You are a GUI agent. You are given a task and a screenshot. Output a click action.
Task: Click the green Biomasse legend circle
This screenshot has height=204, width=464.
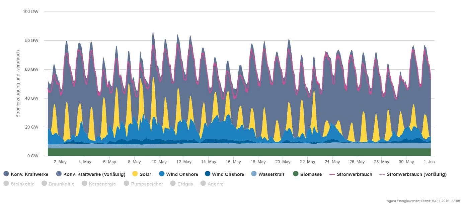click(x=295, y=174)
